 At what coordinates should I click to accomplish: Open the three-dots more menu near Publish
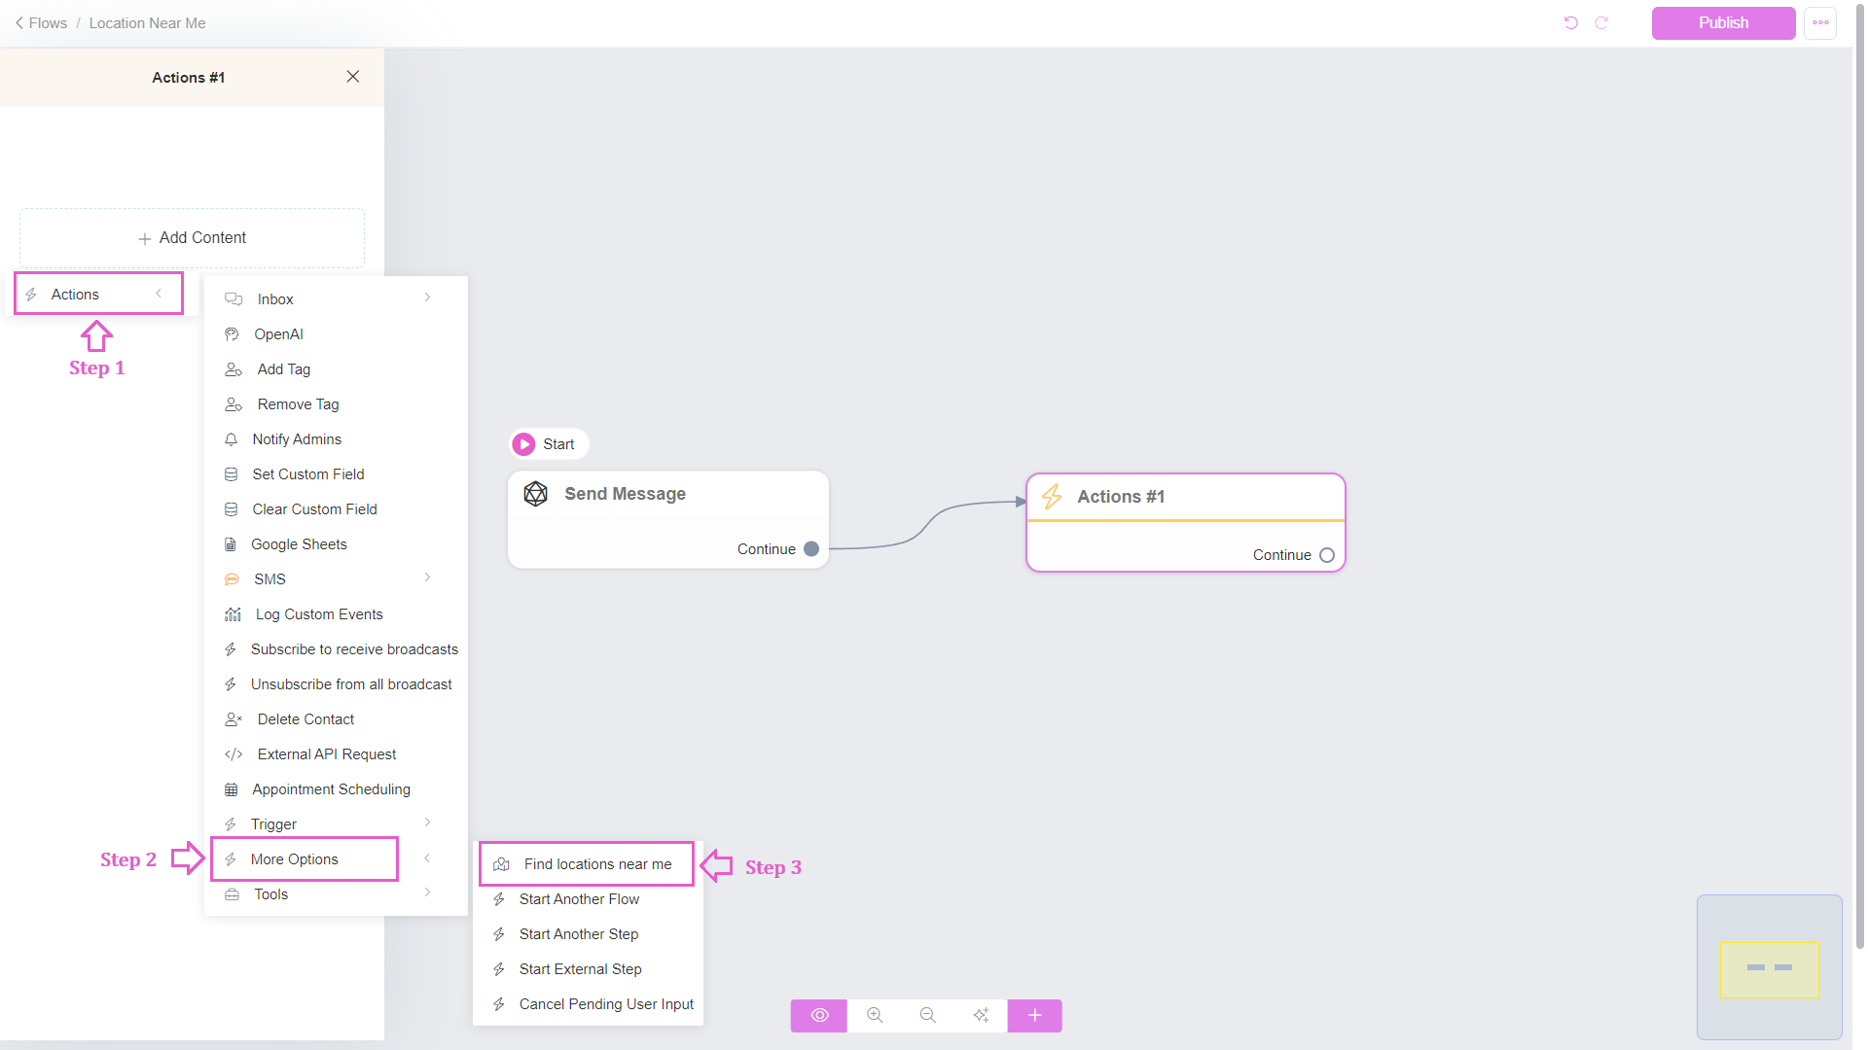pos(1820,22)
